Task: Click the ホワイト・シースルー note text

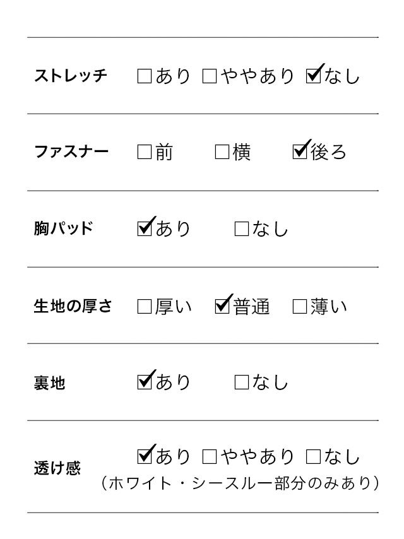Action: coord(240,483)
